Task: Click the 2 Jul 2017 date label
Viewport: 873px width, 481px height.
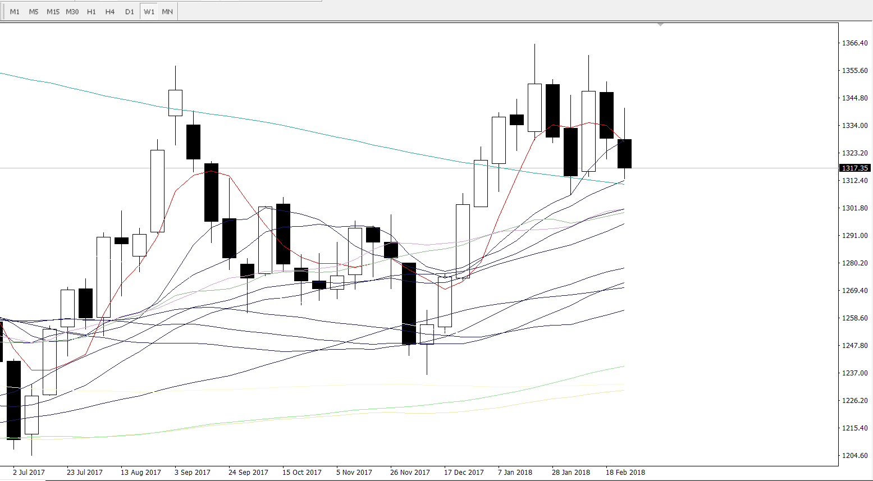Action: (29, 472)
